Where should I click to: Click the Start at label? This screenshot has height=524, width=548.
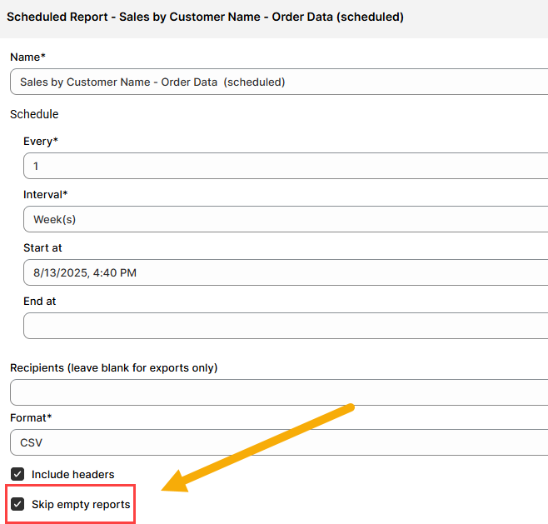tap(42, 247)
